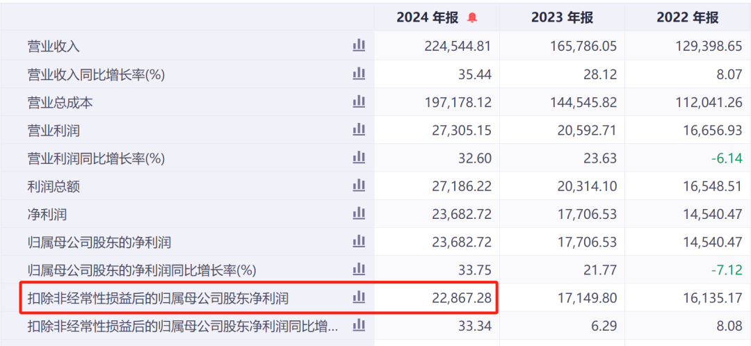The height and width of the screenshot is (346, 751).
Task: Click the red bell alert icon beside 2024 年报
Action: click(472, 18)
